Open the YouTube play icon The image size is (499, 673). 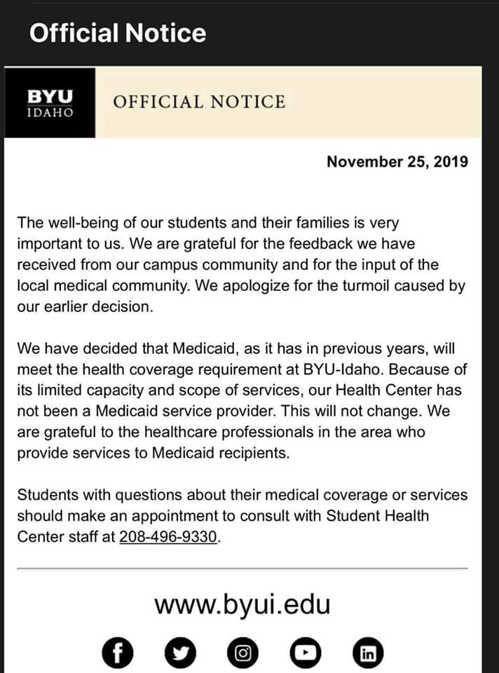pos(306,653)
